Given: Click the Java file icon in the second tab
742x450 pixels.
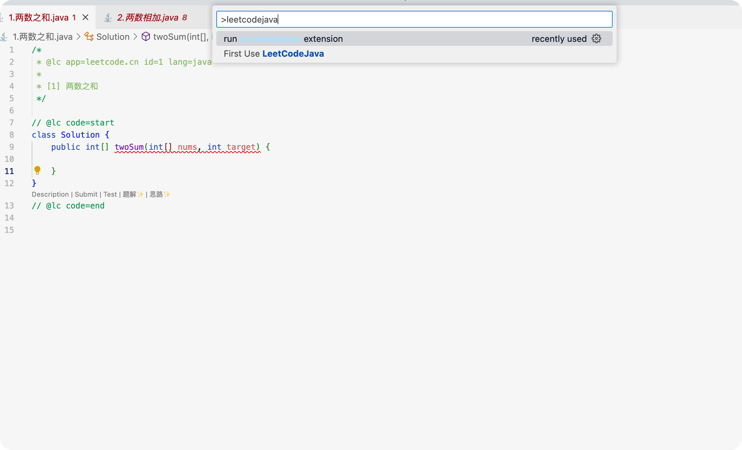Looking at the screenshot, I should 108,18.
